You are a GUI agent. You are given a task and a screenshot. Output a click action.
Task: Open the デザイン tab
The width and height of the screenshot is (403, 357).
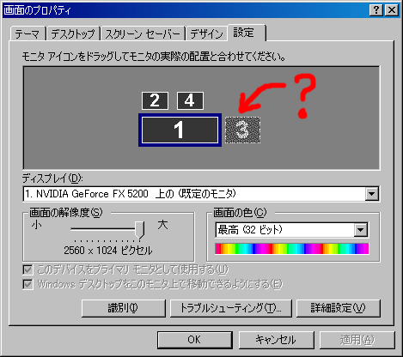coord(206,34)
